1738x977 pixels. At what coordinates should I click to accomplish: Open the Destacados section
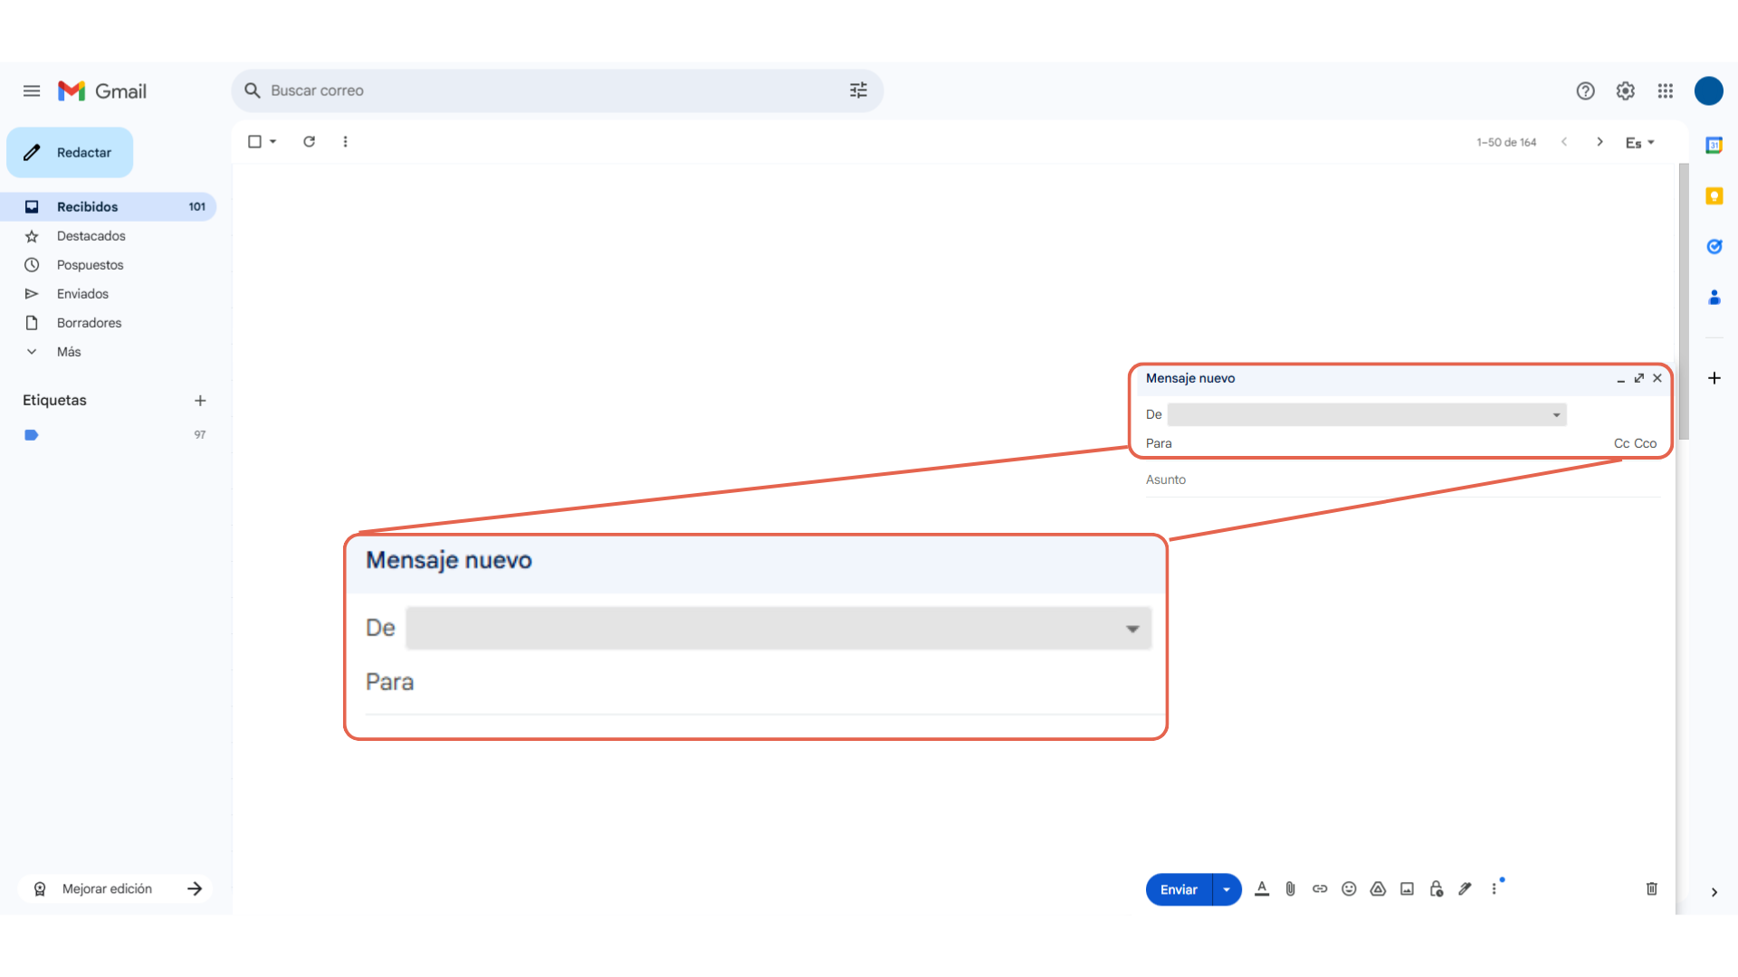click(91, 235)
